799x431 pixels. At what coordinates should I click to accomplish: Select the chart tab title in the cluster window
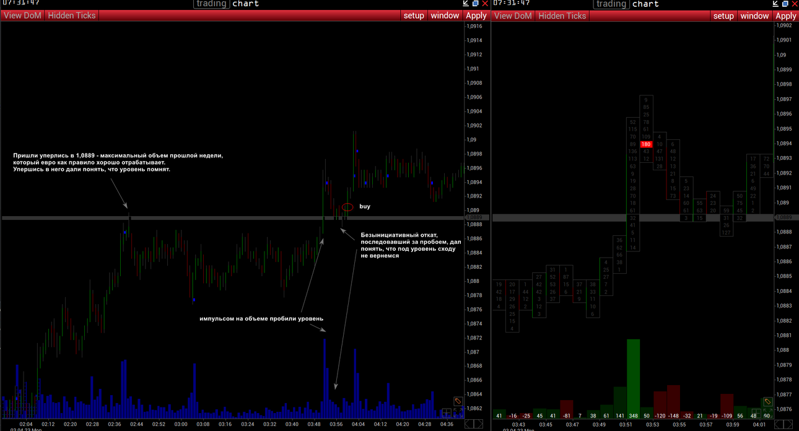pyautogui.click(x=645, y=4)
